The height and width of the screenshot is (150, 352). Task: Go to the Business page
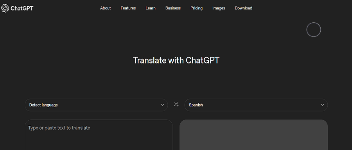tap(173, 8)
